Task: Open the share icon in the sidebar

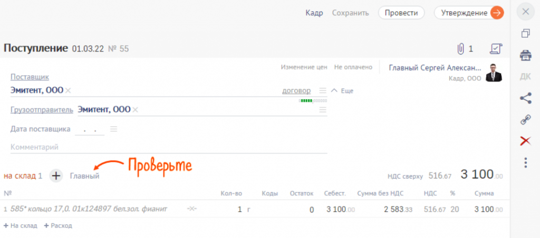Action: (525, 98)
